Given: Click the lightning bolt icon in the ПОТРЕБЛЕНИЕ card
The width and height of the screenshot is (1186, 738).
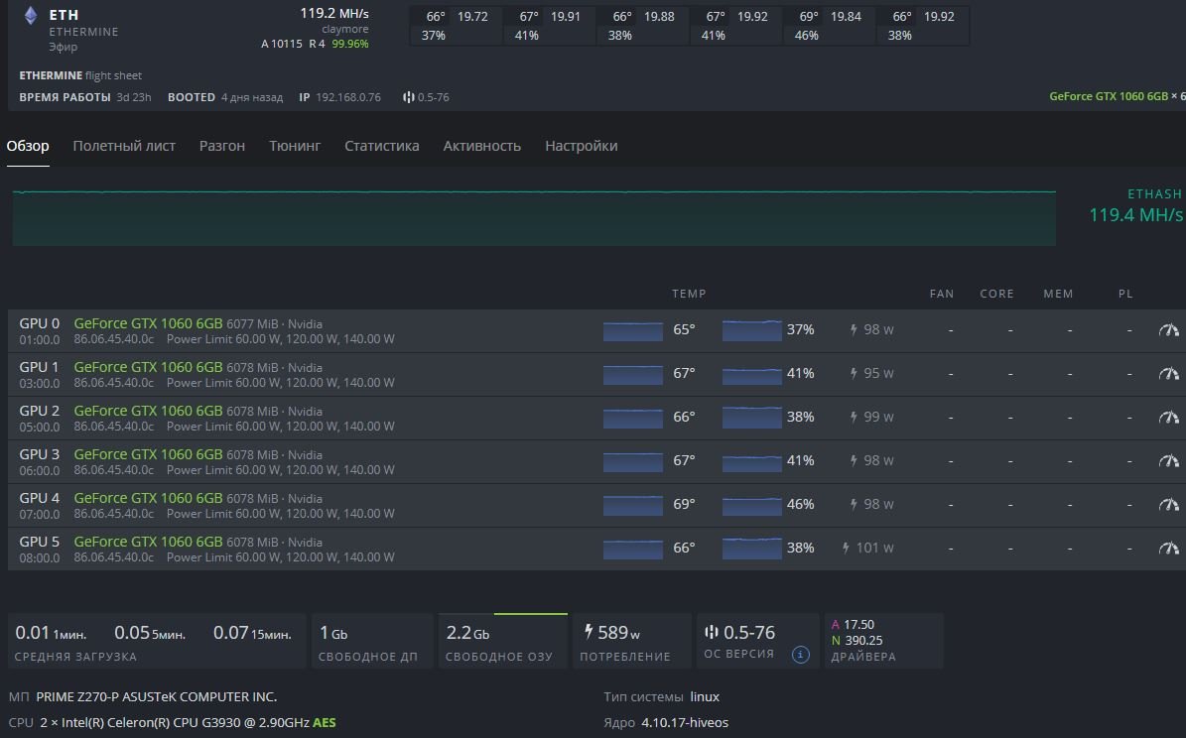Looking at the screenshot, I should (589, 632).
